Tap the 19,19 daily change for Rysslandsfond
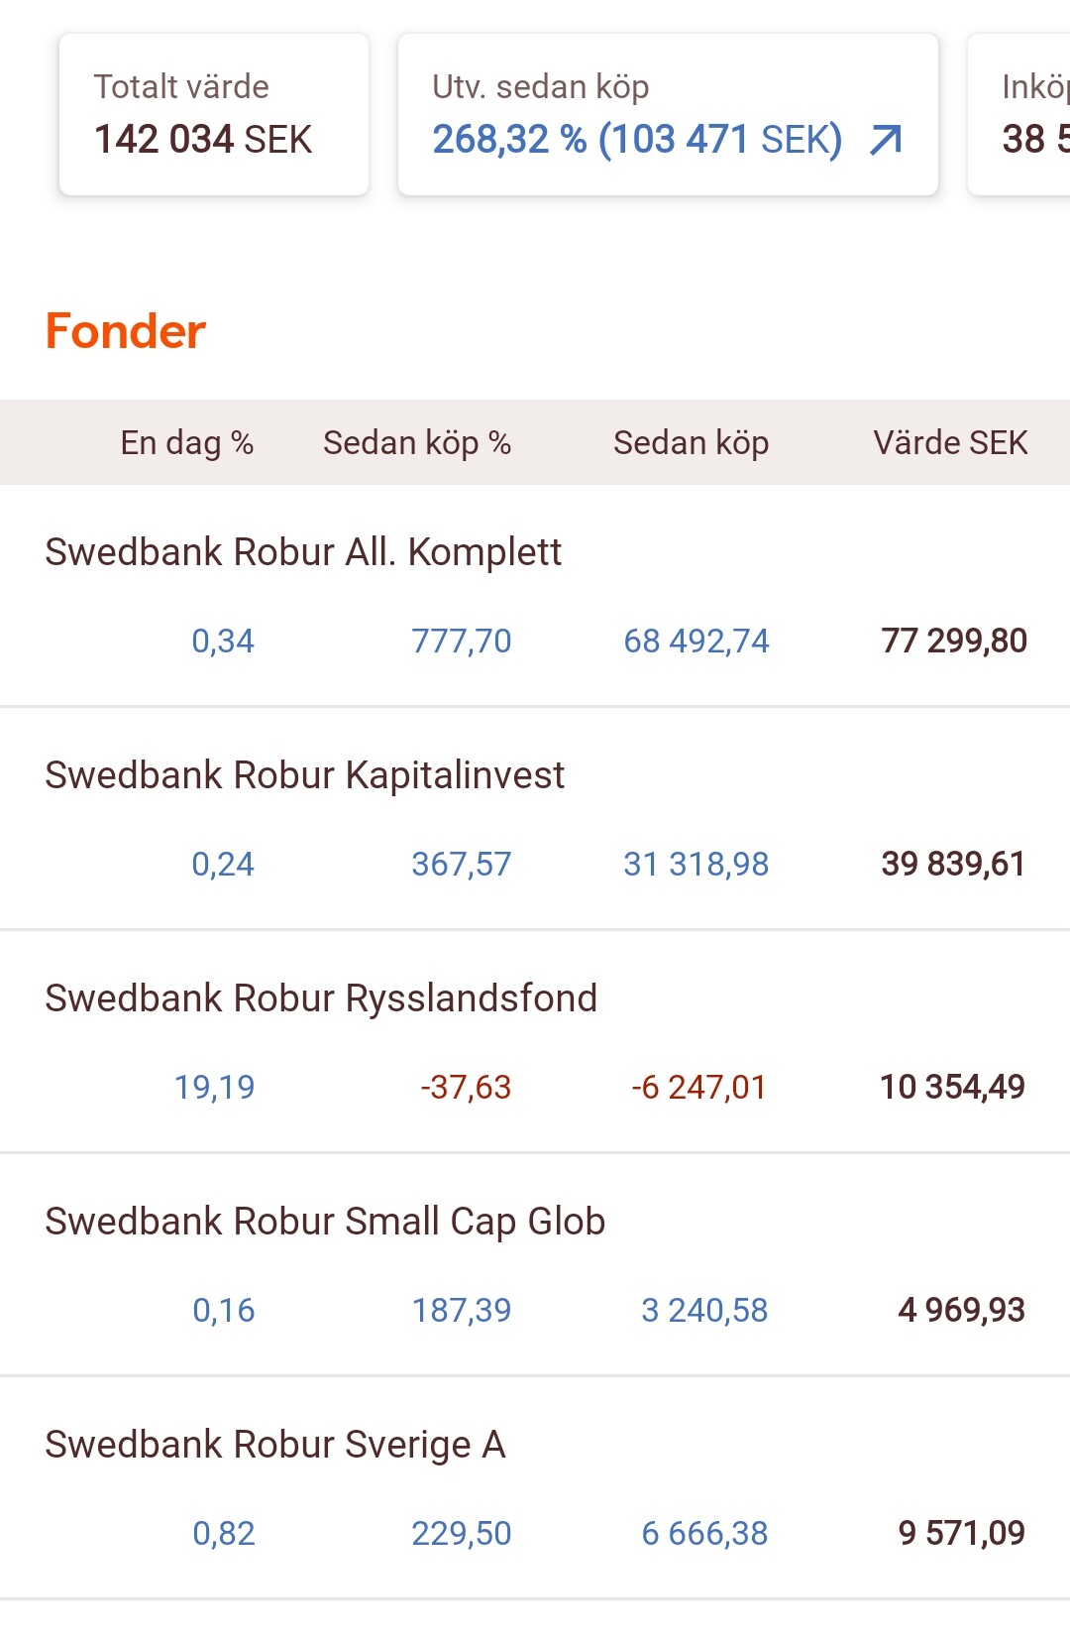Viewport: 1070px width, 1640px height. pyautogui.click(x=214, y=1088)
